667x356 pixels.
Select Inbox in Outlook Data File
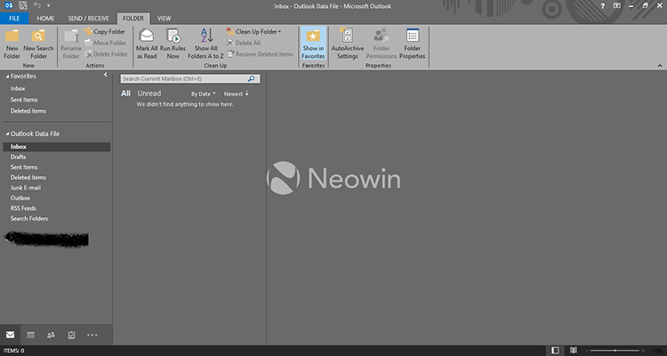click(57, 147)
